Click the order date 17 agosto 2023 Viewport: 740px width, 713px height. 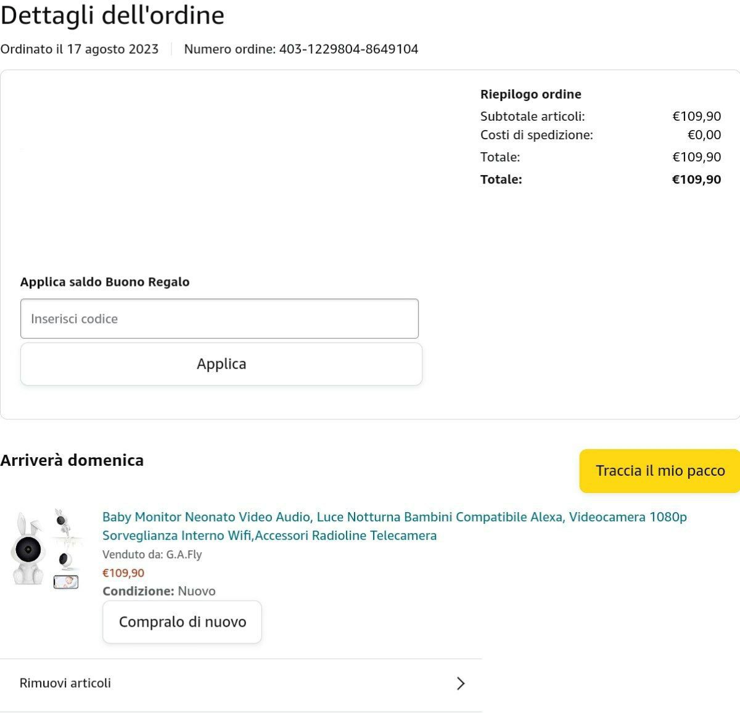(112, 49)
